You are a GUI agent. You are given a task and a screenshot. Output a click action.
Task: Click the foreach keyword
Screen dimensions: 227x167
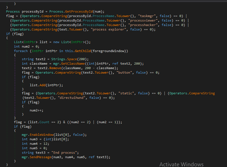click(x=21, y=51)
